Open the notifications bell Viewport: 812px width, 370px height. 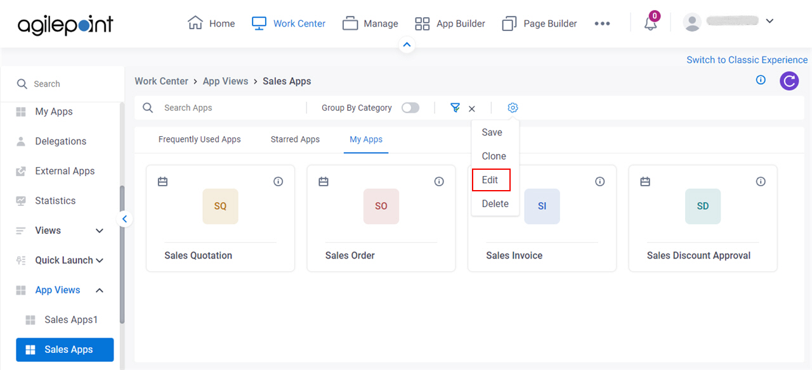(650, 23)
